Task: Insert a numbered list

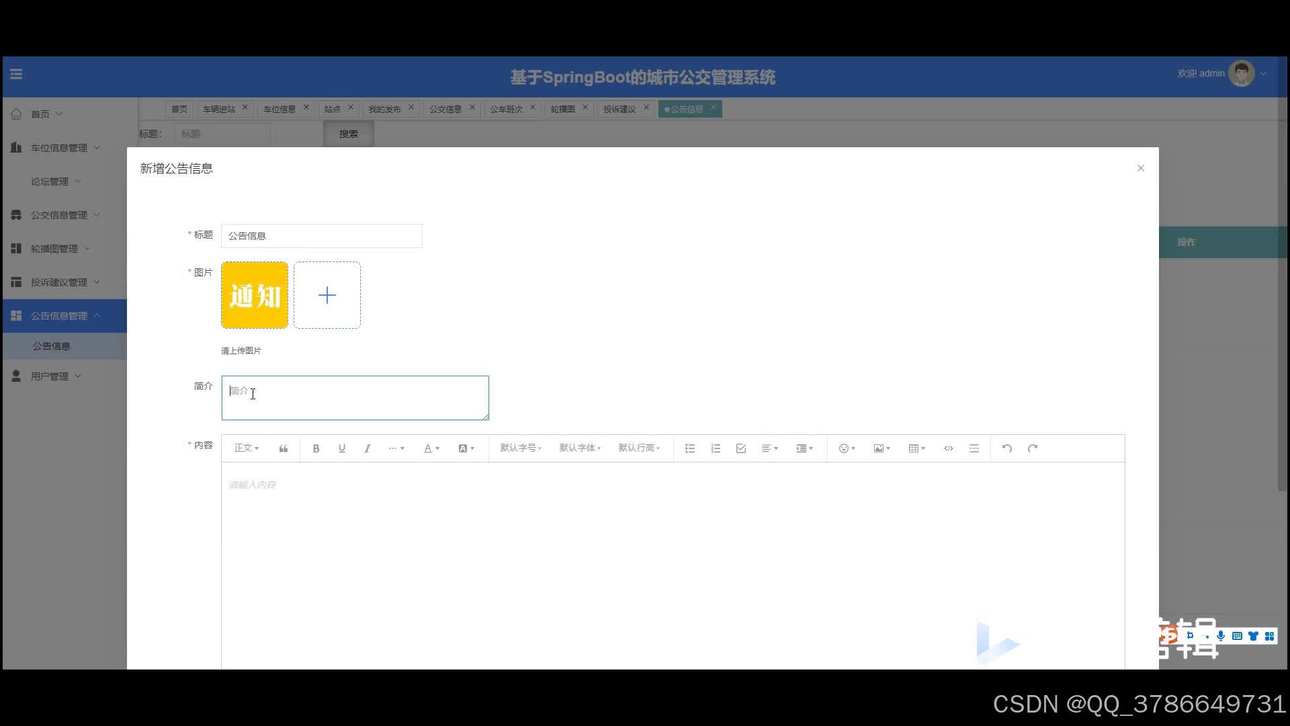Action: (716, 448)
